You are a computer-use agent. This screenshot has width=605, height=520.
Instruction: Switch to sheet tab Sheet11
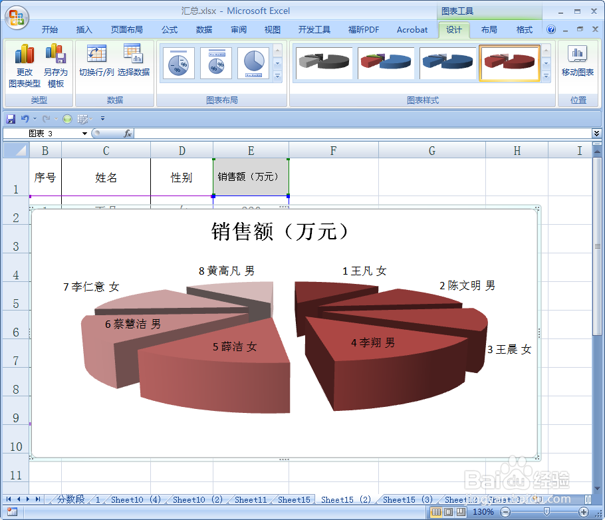tap(251, 499)
